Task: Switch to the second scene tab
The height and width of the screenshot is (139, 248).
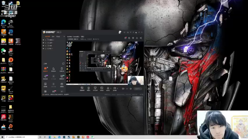Action: click(x=53, y=36)
